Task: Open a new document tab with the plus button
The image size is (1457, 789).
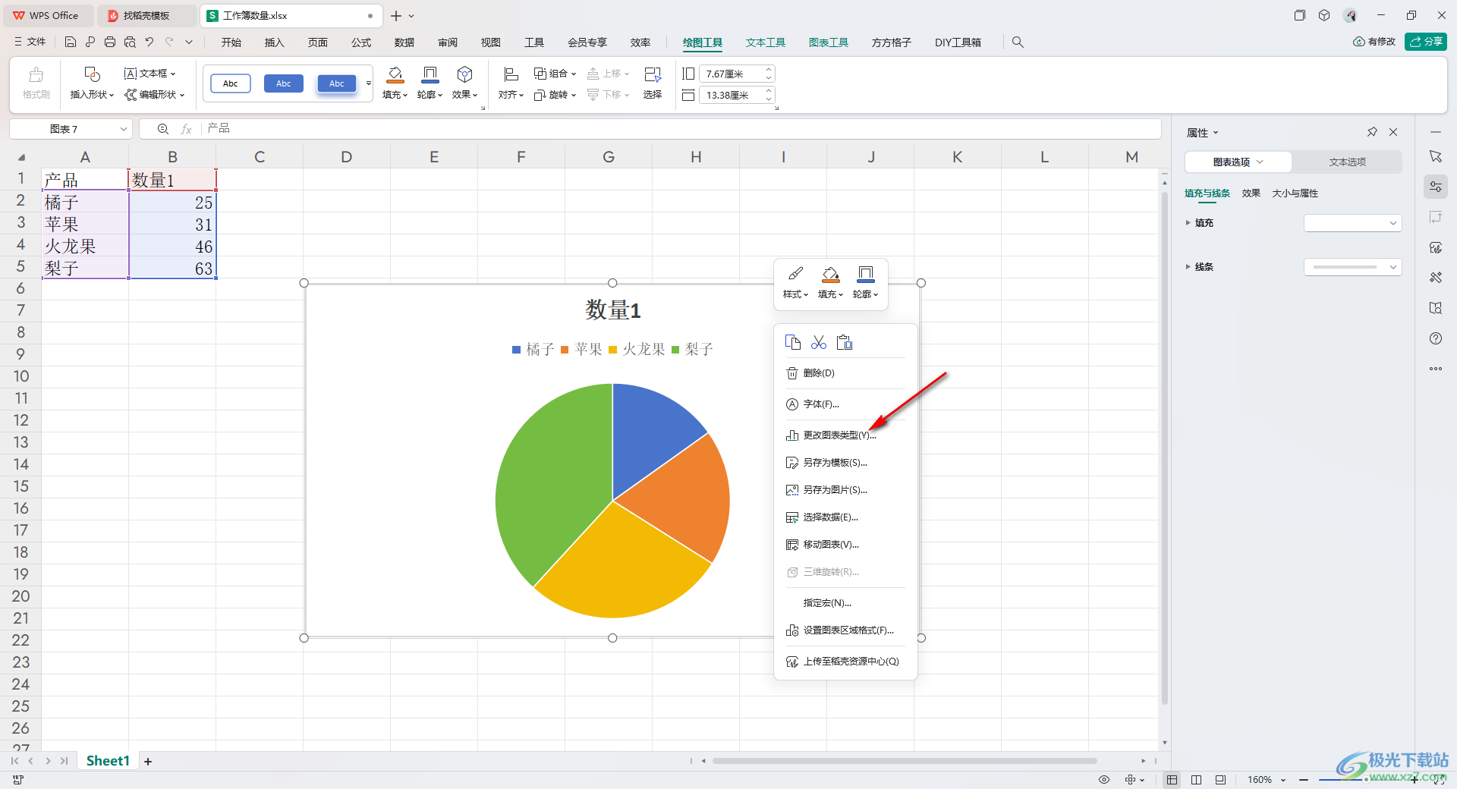Action: 396,15
